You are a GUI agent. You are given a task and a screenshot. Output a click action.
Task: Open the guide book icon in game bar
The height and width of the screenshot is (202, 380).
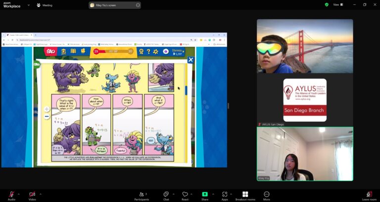coord(73,51)
